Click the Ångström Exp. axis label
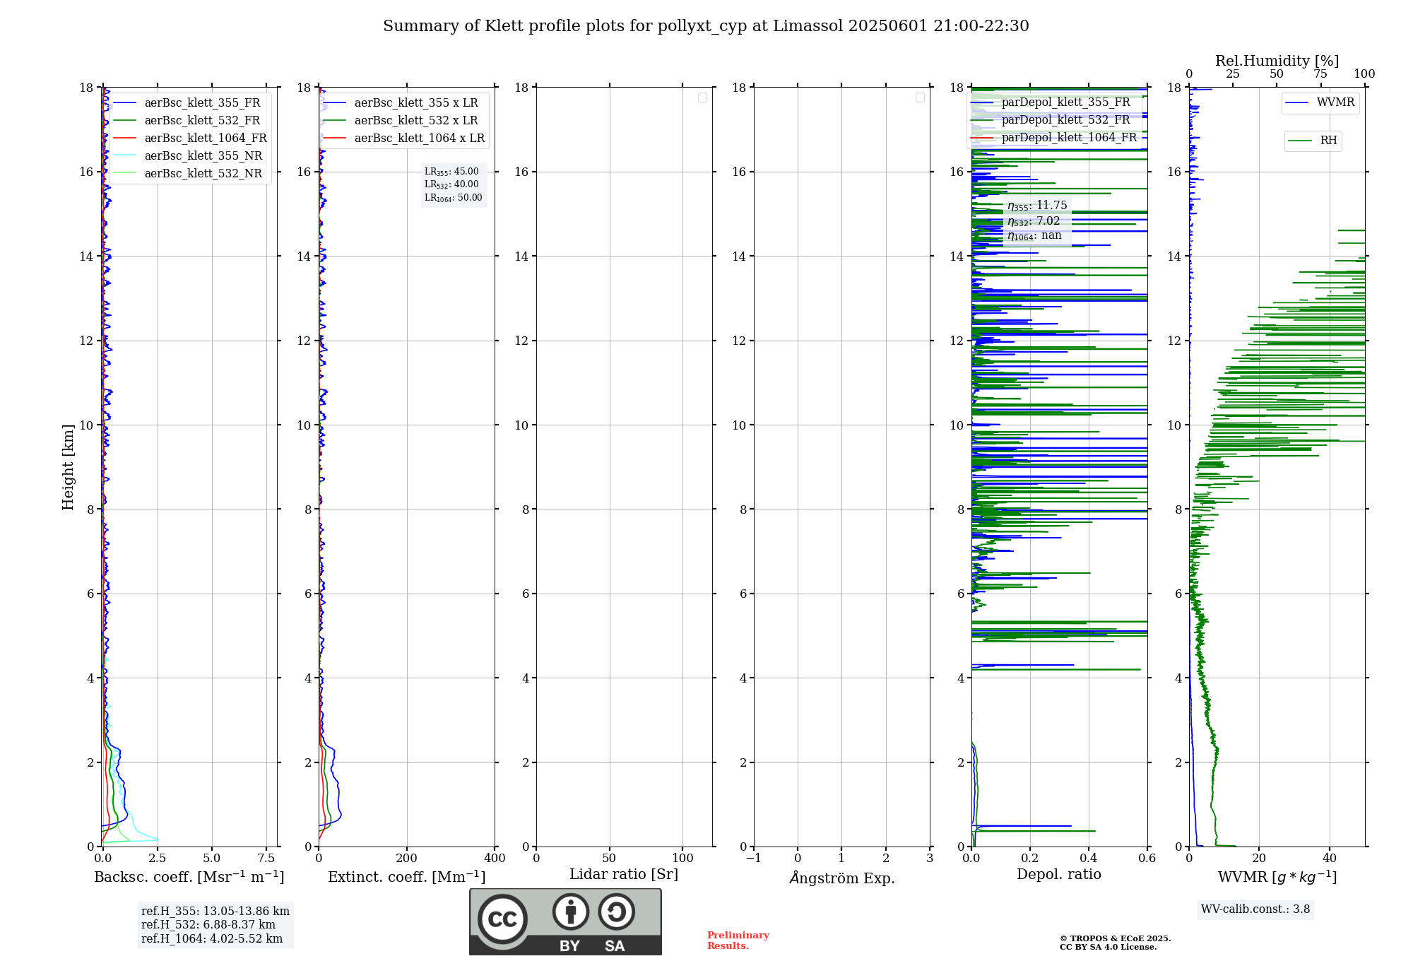1413x961 pixels. (842, 878)
